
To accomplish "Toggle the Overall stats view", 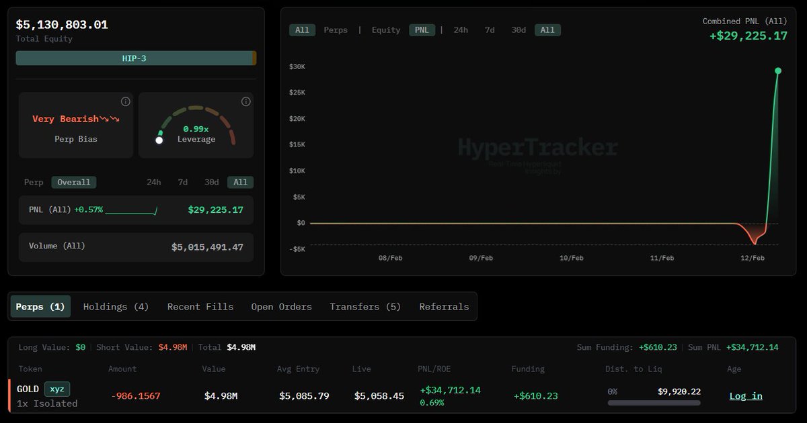I will pyautogui.click(x=74, y=182).
